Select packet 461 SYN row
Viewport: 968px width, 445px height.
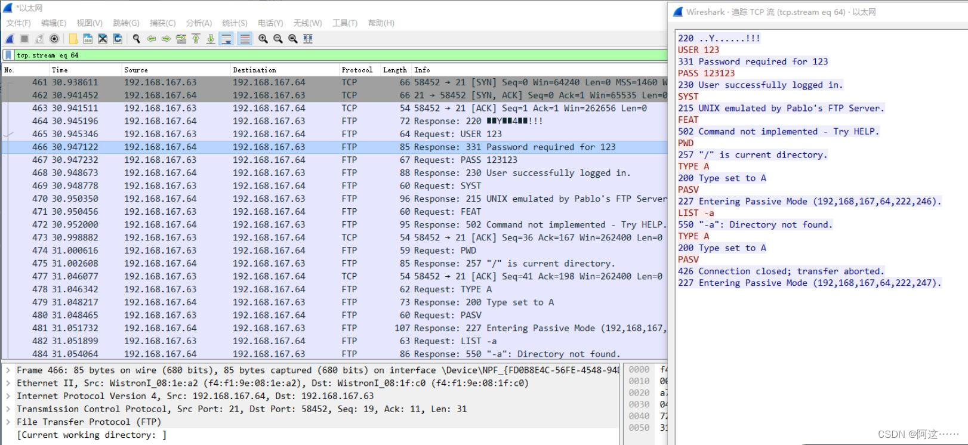pos(334,82)
